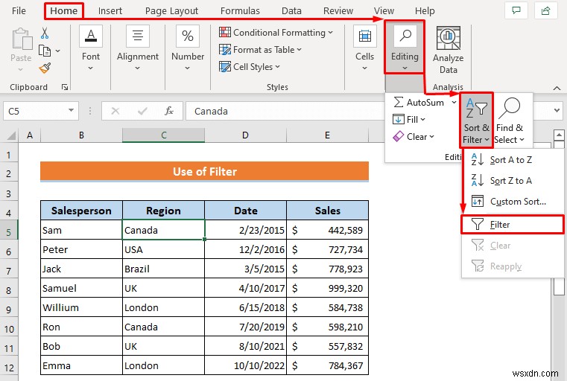Choose Custom Sort option
The height and width of the screenshot is (381, 567).
[513, 202]
